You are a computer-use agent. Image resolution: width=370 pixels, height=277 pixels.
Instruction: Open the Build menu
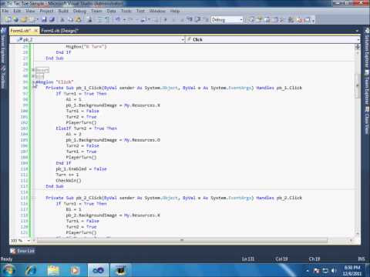63,11
